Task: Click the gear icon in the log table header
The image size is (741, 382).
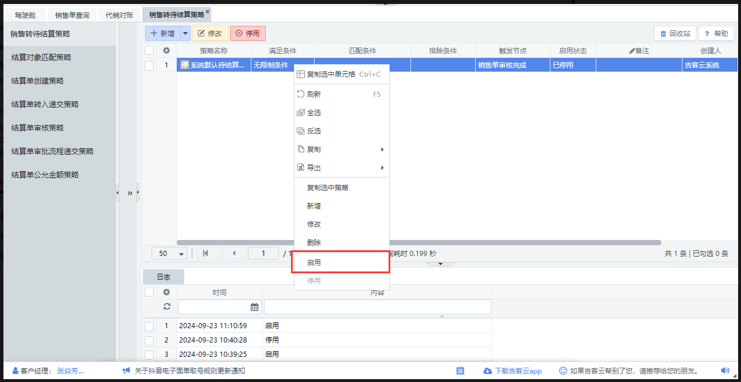Action: pos(166,292)
